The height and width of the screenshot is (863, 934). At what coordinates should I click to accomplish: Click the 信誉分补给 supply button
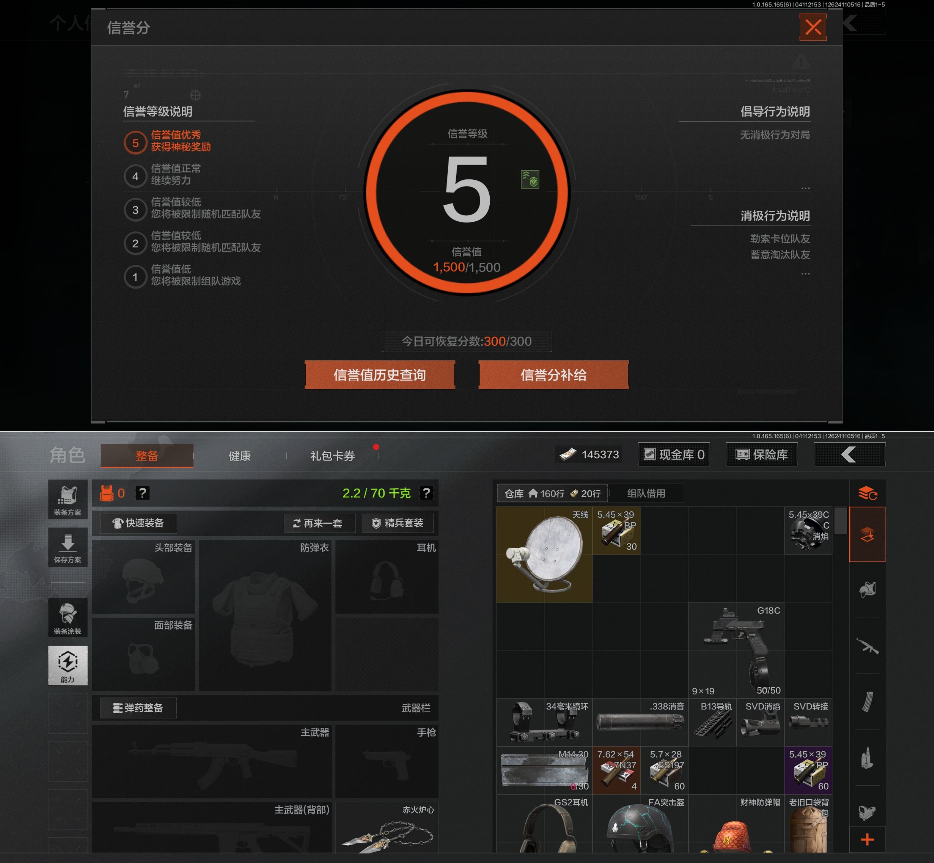point(554,375)
